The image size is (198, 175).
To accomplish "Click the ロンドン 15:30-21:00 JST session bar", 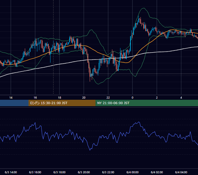I will (62, 103).
